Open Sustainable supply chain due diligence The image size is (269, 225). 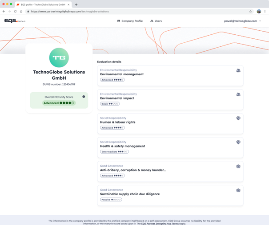pyautogui.click(x=170, y=195)
